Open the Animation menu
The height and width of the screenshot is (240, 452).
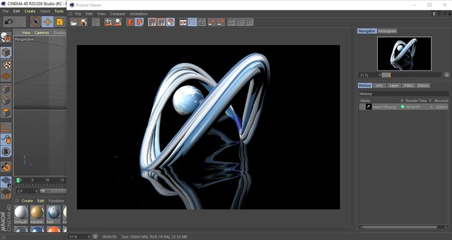[139, 14]
